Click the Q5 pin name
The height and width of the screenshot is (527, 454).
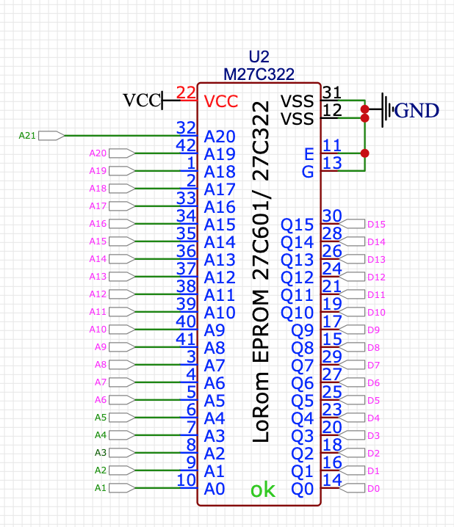303,401
